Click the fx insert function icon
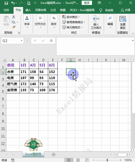Screen dimensions: 135x162 (51, 41)
